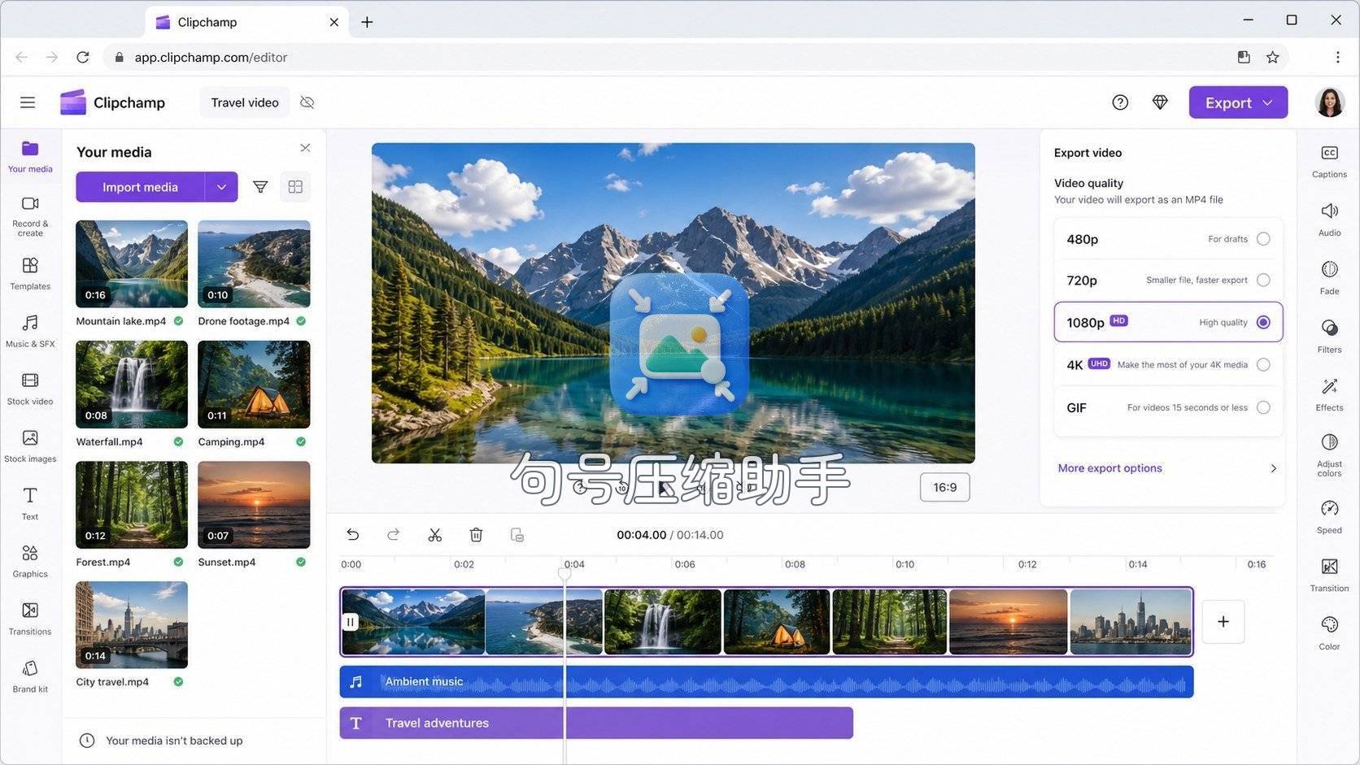Select the Drone footage.mp4 thumbnail
Screen dimensions: 1360x765
point(254,264)
